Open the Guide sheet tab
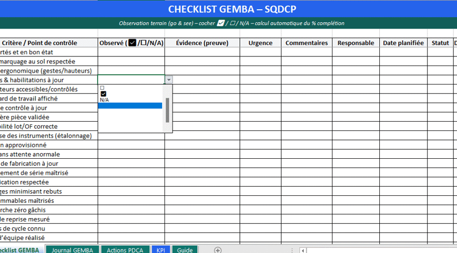This screenshot has width=457, height=253. 185,250
